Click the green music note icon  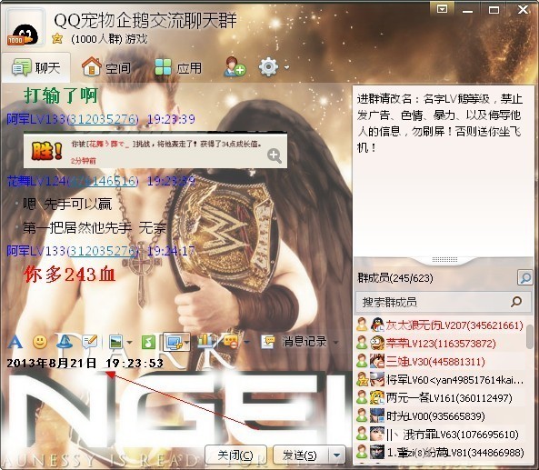tap(148, 343)
